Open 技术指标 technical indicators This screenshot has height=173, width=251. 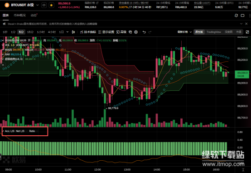[88, 32]
